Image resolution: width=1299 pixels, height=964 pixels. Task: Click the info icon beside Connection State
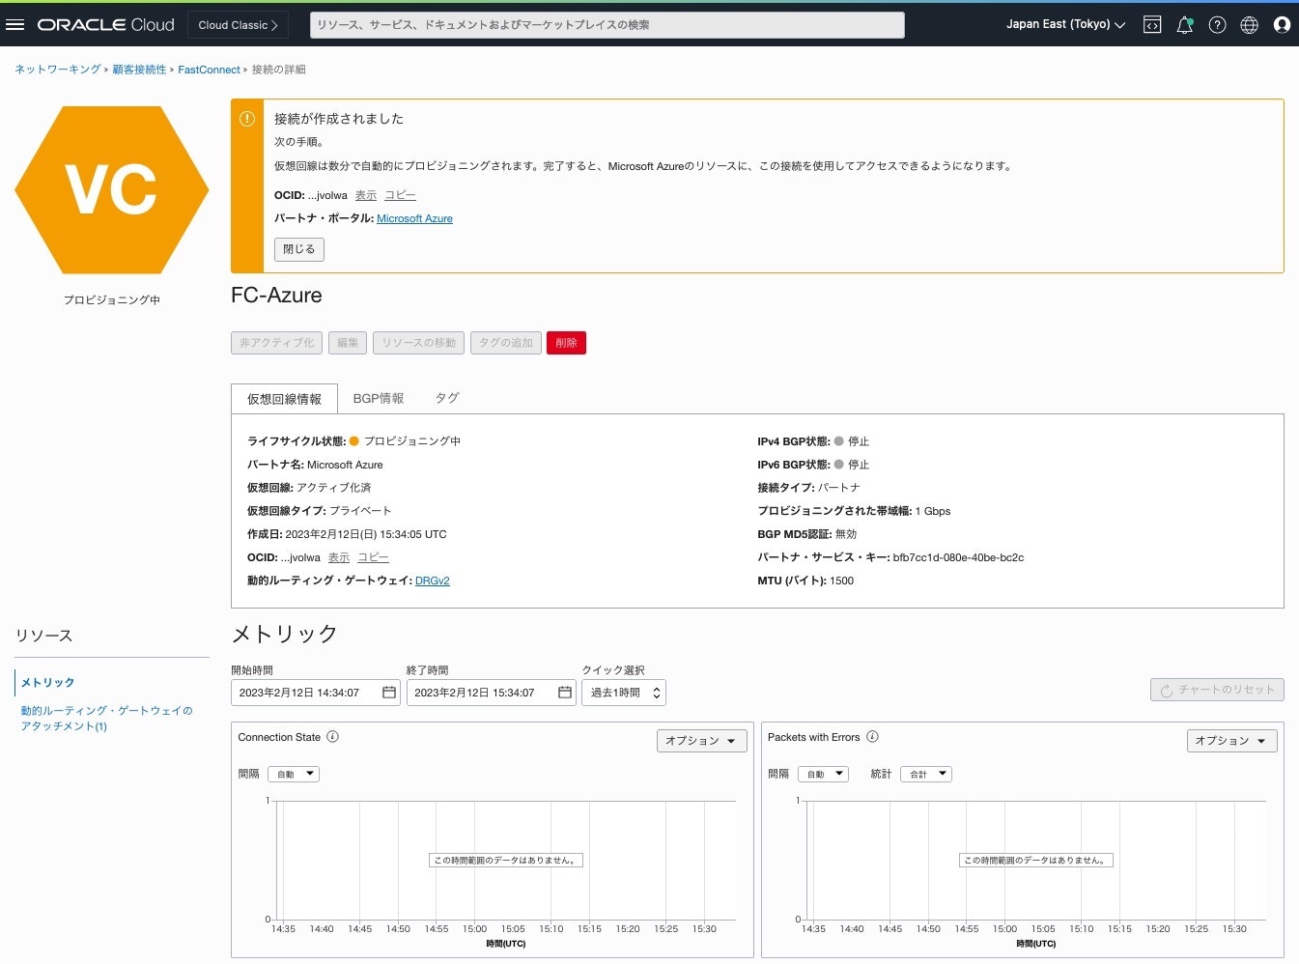(x=332, y=737)
